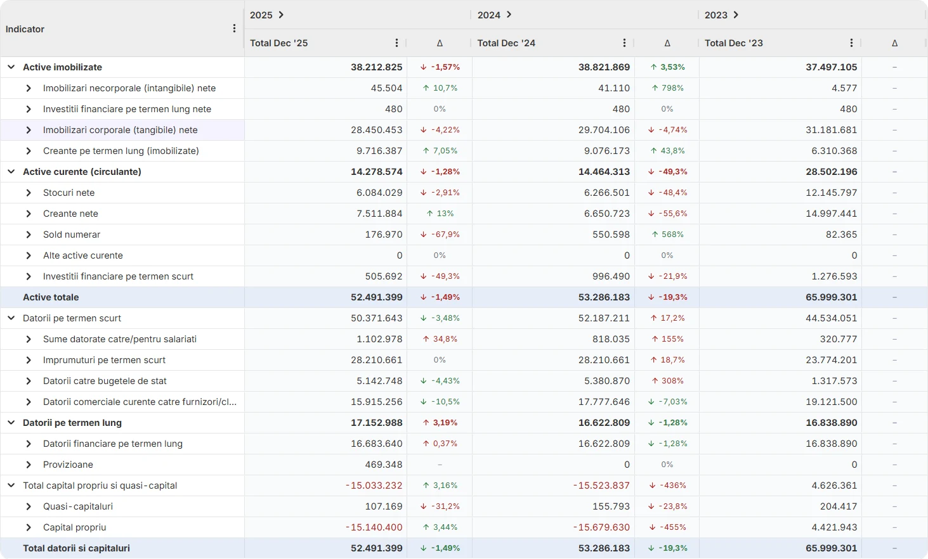Open Total Dec '23 column menu
The height and width of the screenshot is (559, 928).
tap(851, 43)
